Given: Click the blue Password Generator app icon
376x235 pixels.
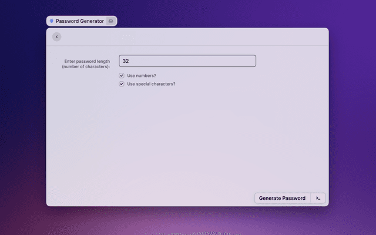Looking at the screenshot, I should pos(51,21).
